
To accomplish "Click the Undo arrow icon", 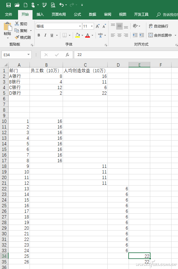I will coord(62,5).
